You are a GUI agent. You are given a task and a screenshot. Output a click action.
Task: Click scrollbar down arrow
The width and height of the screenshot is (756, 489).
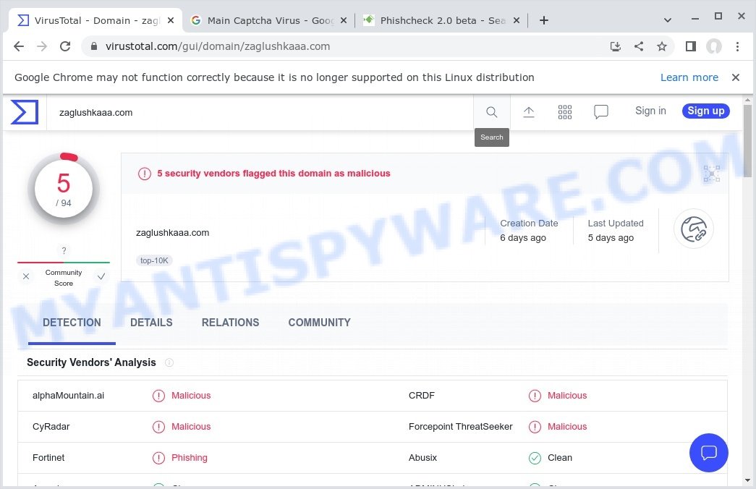747,480
